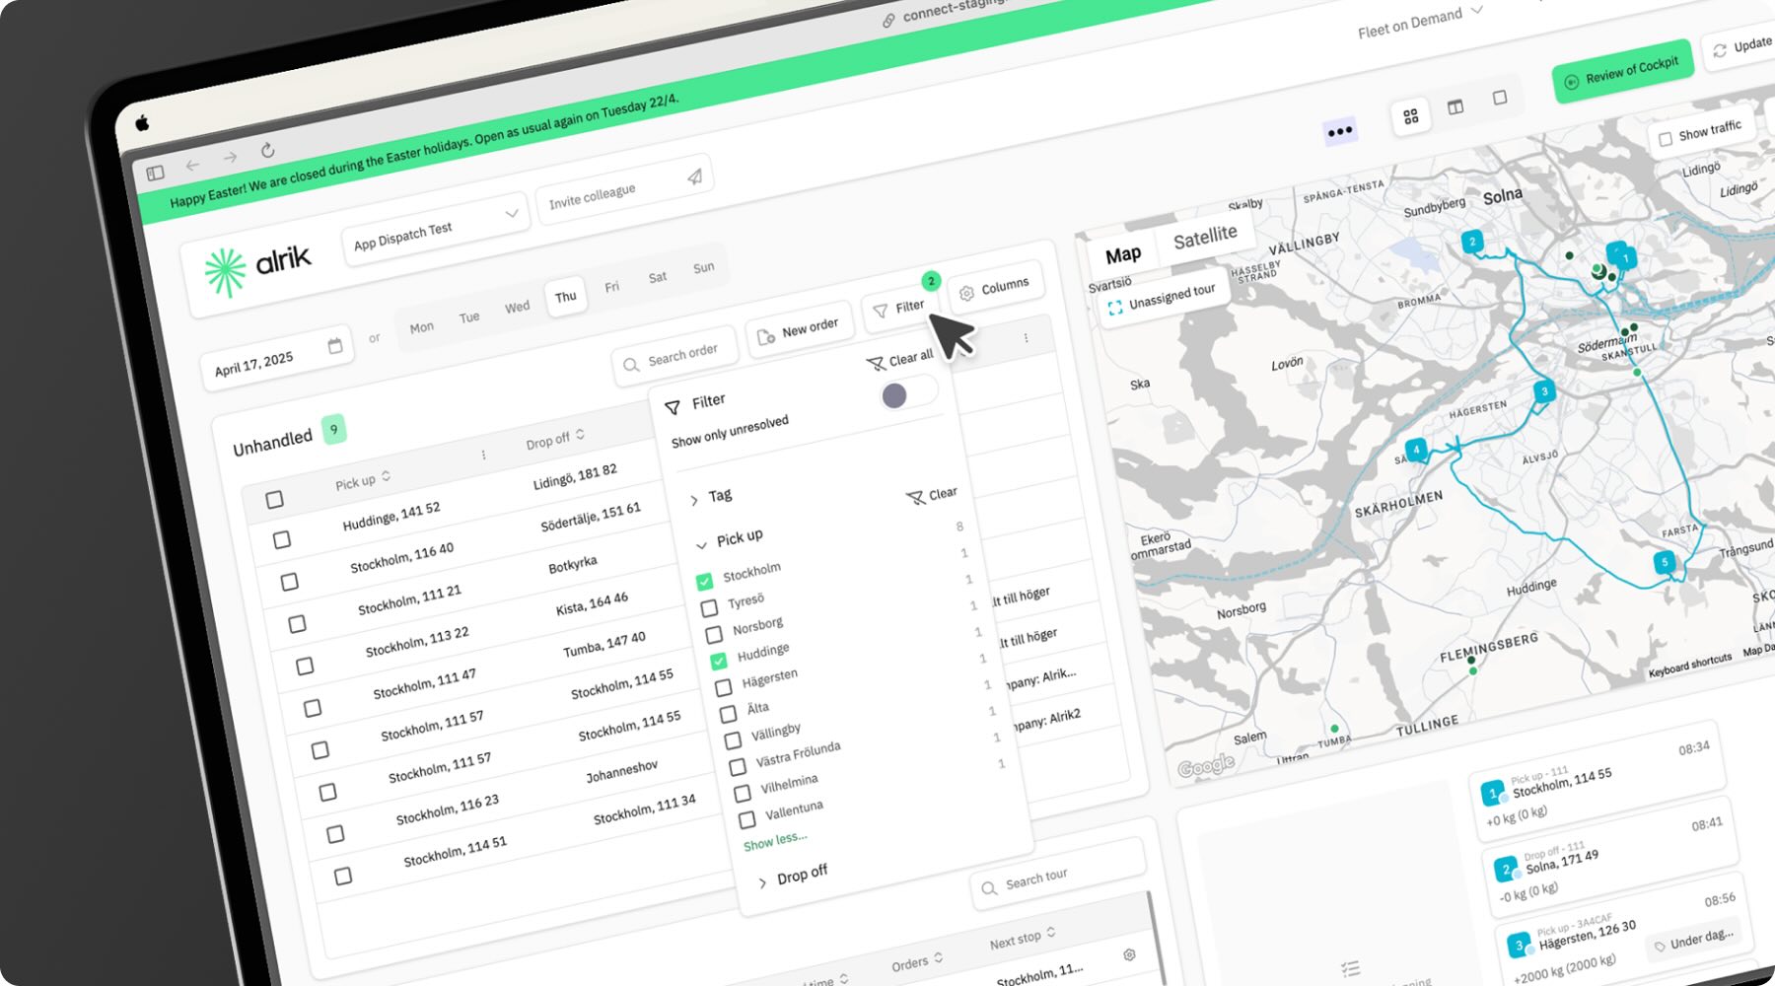Screen dimensions: 1775x986
Task: Click Clear all filters
Action: (x=900, y=360)
